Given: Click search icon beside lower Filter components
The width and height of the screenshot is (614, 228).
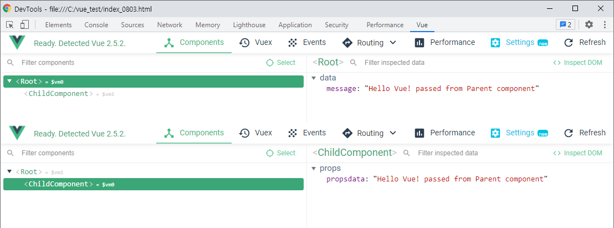Looking at the screenshot, I should click(11, 153).
